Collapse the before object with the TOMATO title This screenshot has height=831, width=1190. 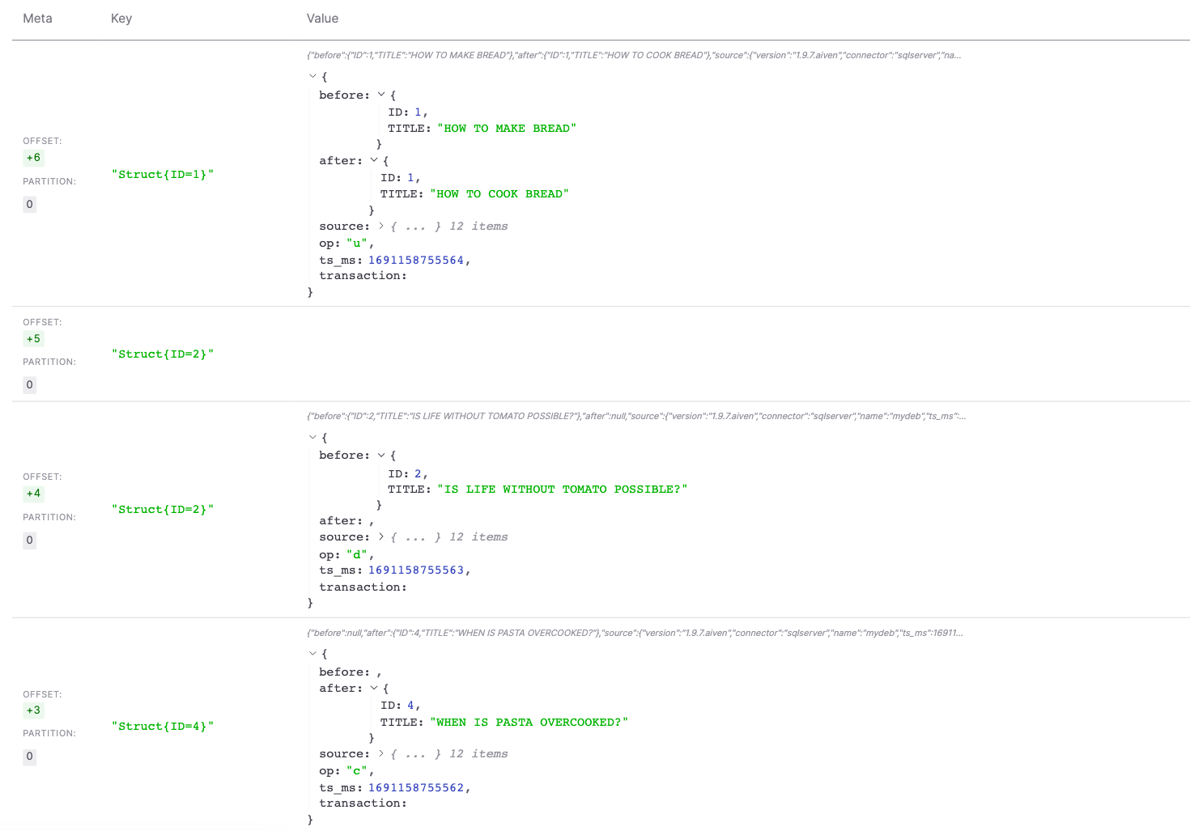point(380,455)
